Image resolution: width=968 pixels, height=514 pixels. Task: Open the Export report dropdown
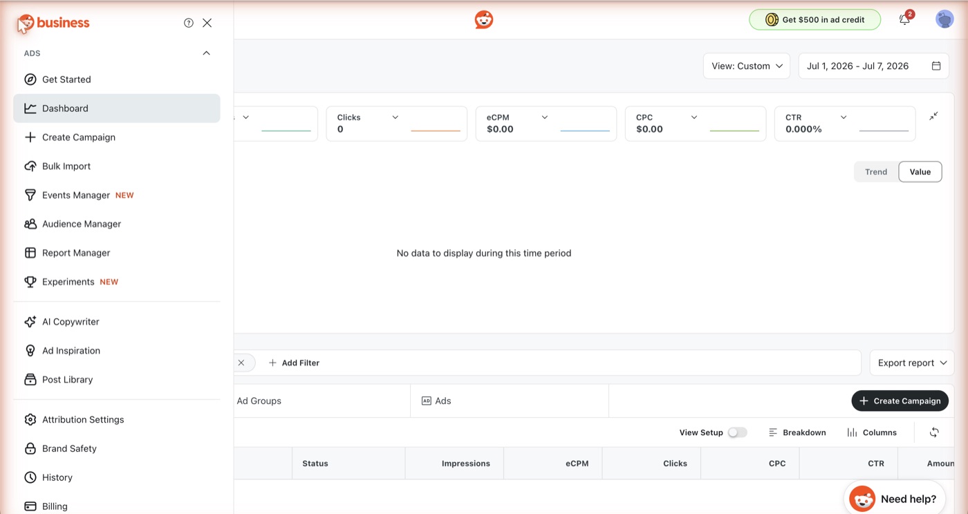912,363
